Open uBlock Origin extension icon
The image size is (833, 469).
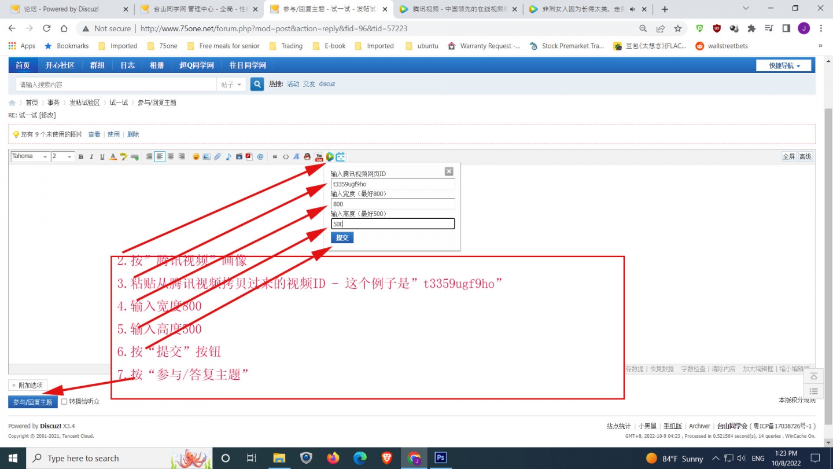coord(717,28)
